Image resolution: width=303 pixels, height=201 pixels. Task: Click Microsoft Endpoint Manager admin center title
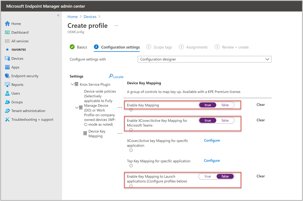(x=45, y=6)
